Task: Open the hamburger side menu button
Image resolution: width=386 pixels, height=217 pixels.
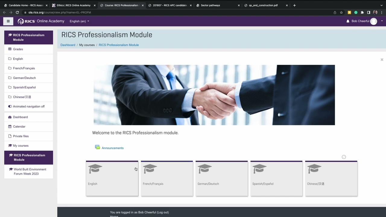Action: (8, 21)
